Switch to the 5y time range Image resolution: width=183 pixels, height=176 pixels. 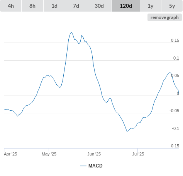(x=172, y=6)
